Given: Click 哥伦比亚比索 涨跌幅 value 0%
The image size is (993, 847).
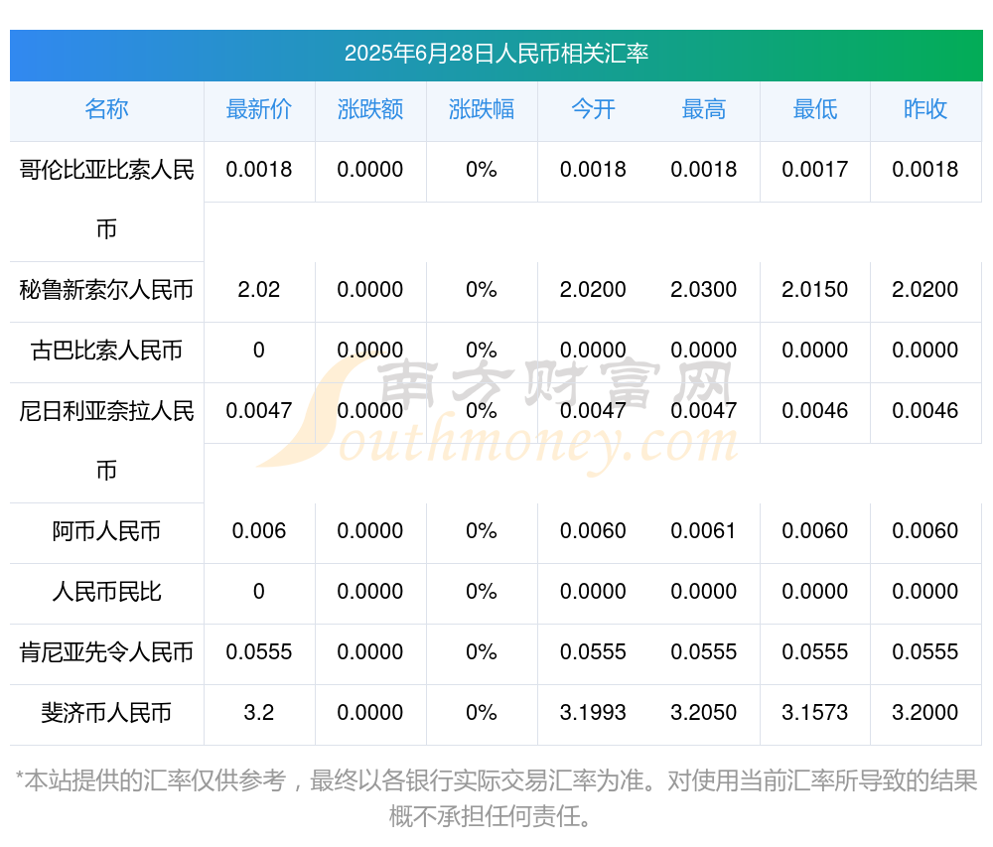Looking at the screenshot, I should [482, 170].
